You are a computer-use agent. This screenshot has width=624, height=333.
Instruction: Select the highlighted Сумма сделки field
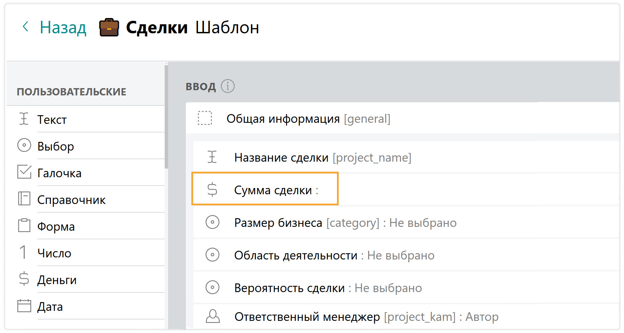(x=265, y=189)
